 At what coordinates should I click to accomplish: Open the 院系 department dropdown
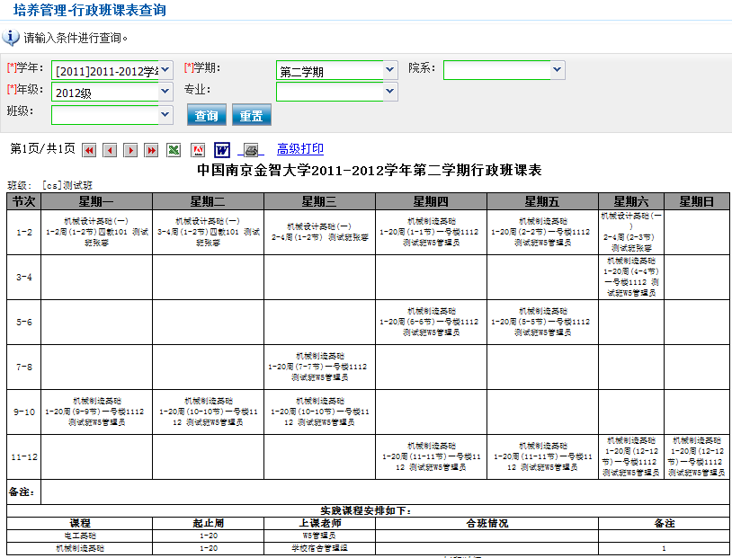pyautogui.click(x=558, y=70)
